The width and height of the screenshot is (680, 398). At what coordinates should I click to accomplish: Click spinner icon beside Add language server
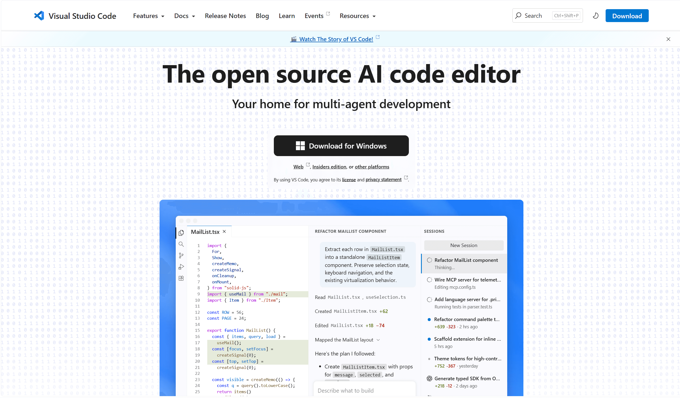(429, 300)
